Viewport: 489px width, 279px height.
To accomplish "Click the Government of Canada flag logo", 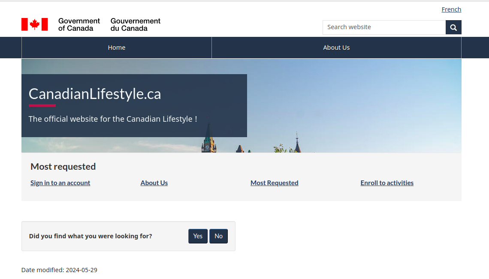I will coord(35,24).
